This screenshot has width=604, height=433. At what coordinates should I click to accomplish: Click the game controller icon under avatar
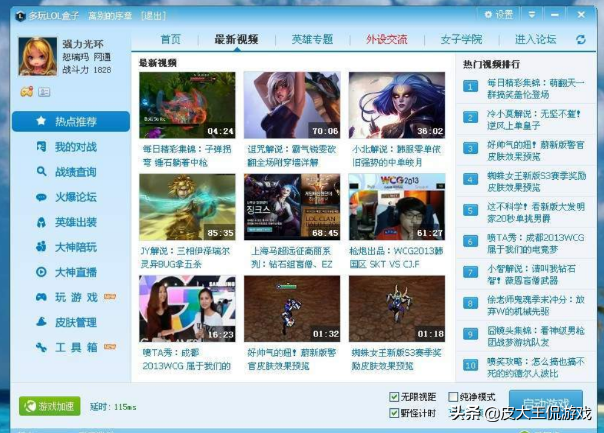(x=27, y=92)
